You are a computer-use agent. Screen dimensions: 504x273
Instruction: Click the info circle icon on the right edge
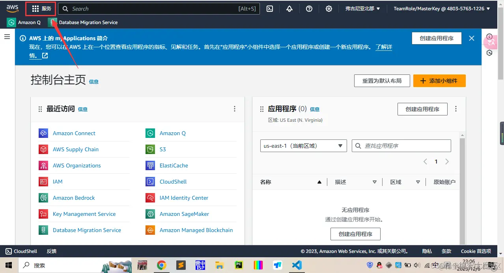(x=489, y=37)
